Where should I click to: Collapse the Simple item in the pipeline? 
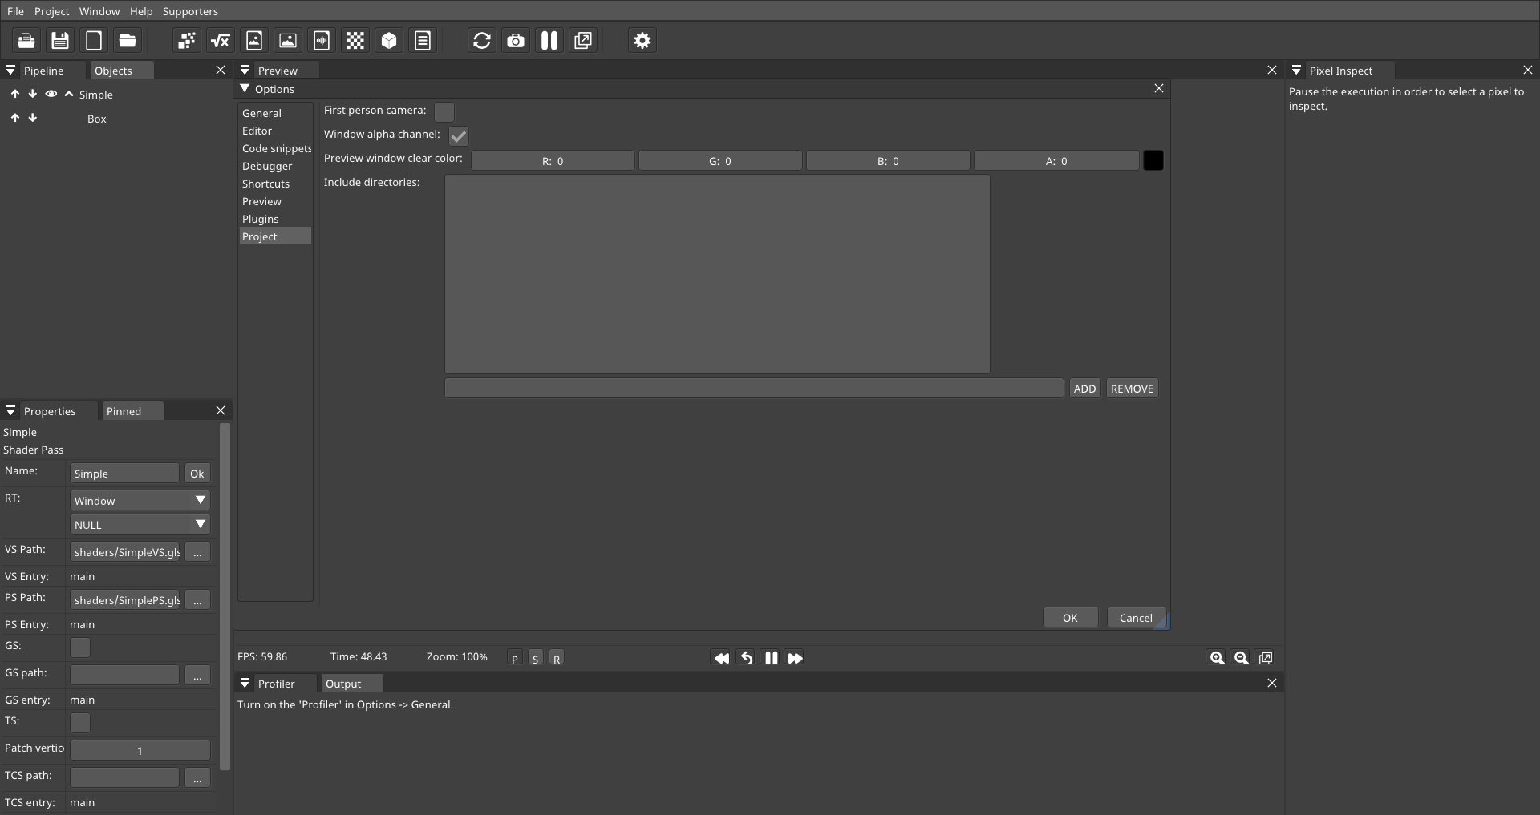coord(69,94)
